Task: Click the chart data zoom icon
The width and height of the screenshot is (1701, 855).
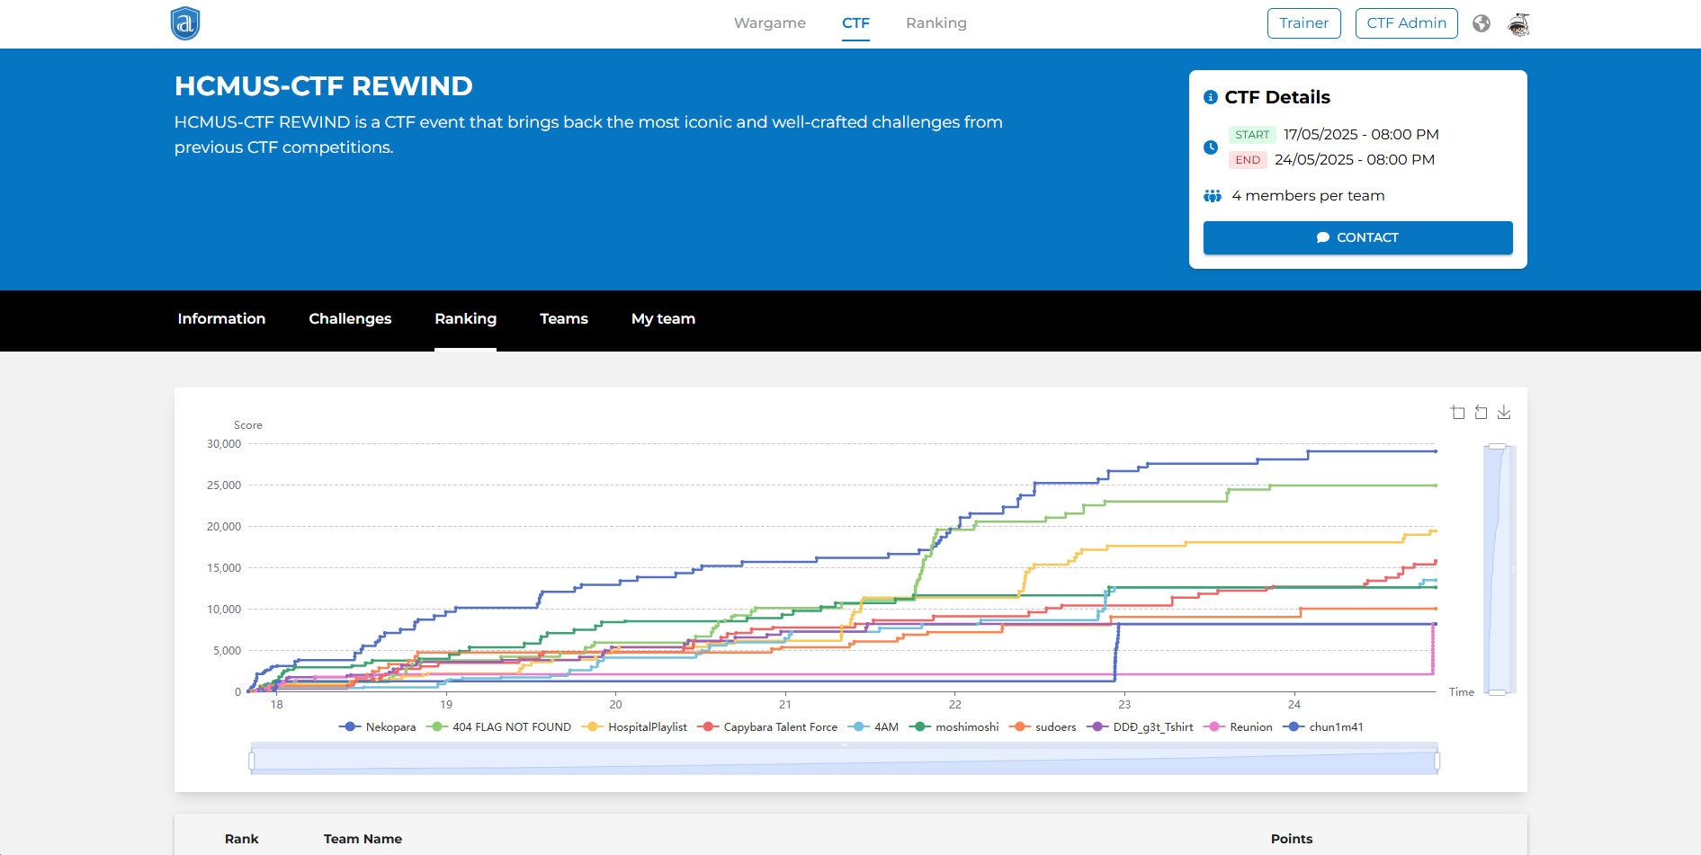Action: pos(1458,413)
